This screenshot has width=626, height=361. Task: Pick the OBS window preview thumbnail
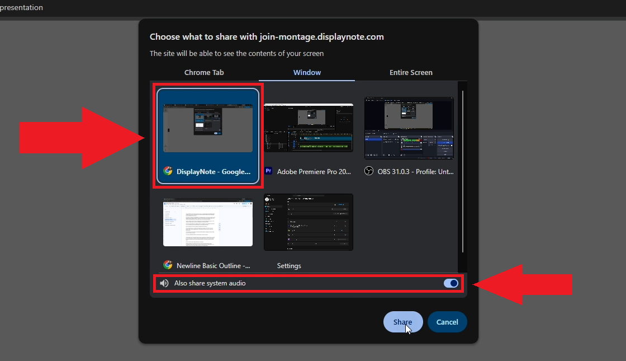coord(409,128)
